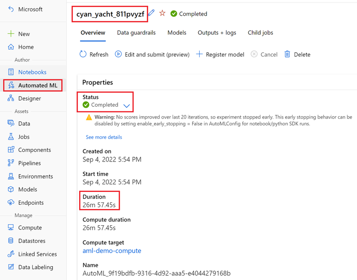Switch to the Child jobs tab
This screenshot has height=280, width=357.
click(260, 33)
